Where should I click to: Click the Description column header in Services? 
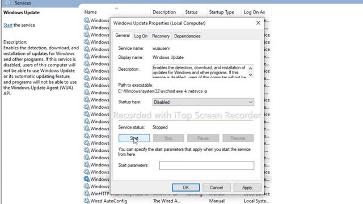point(164,12)
